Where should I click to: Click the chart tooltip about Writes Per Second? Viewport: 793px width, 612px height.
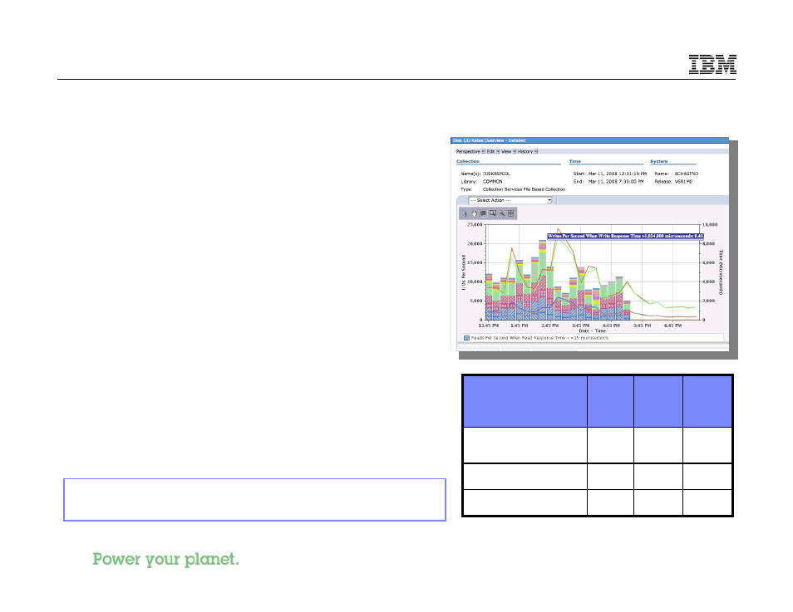coord(625,236)
